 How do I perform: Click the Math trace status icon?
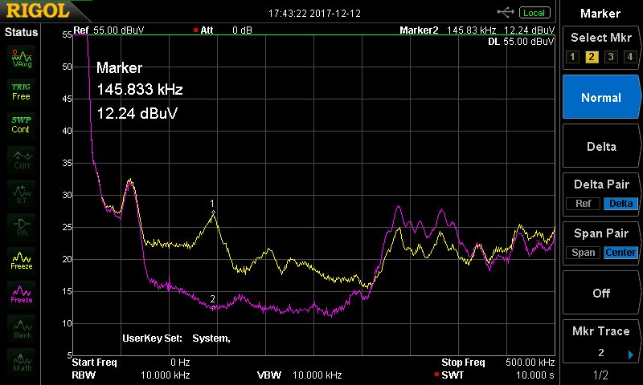click(x=22, y=362)
